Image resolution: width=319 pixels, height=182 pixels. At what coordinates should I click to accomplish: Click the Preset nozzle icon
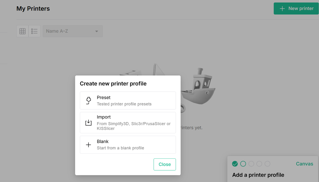click(x=88, y=101)
